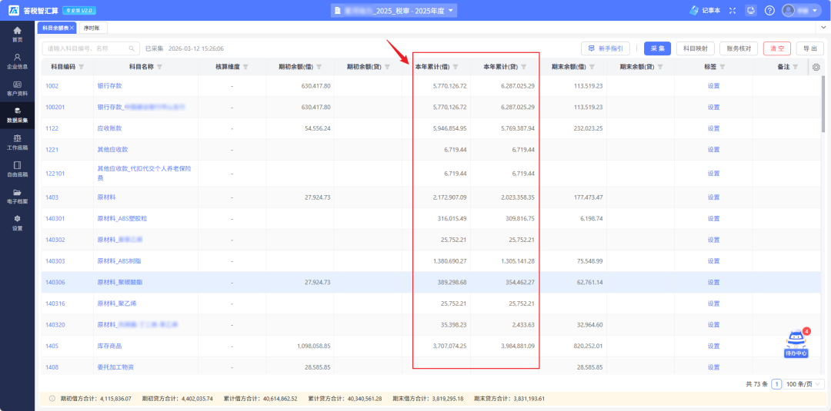The image size is (831, 411).
Task: Go to 客户资料 in the sidebar
Action: (17, 88)
